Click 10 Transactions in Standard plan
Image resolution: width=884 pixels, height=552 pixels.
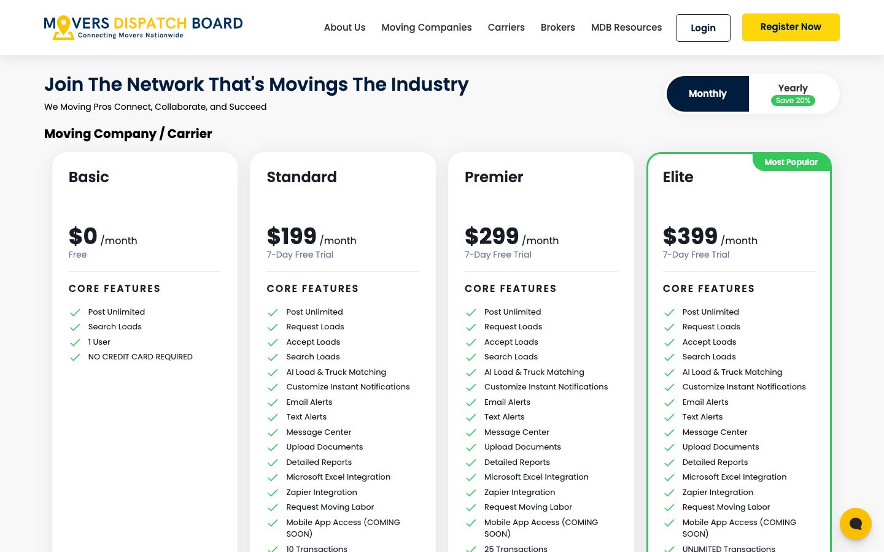point(317,548)
